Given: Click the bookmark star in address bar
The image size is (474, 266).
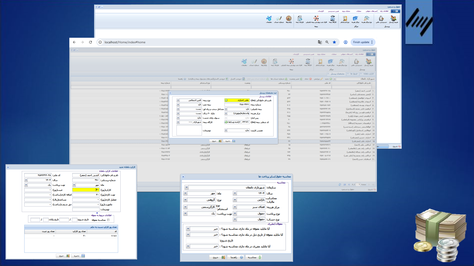Looking at the screenshot, I should 334,42.
